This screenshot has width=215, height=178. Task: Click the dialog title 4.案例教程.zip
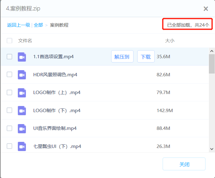click(x=23, y=9)
